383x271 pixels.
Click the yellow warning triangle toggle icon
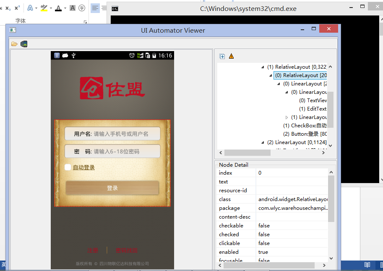click(x=231, y=57)
